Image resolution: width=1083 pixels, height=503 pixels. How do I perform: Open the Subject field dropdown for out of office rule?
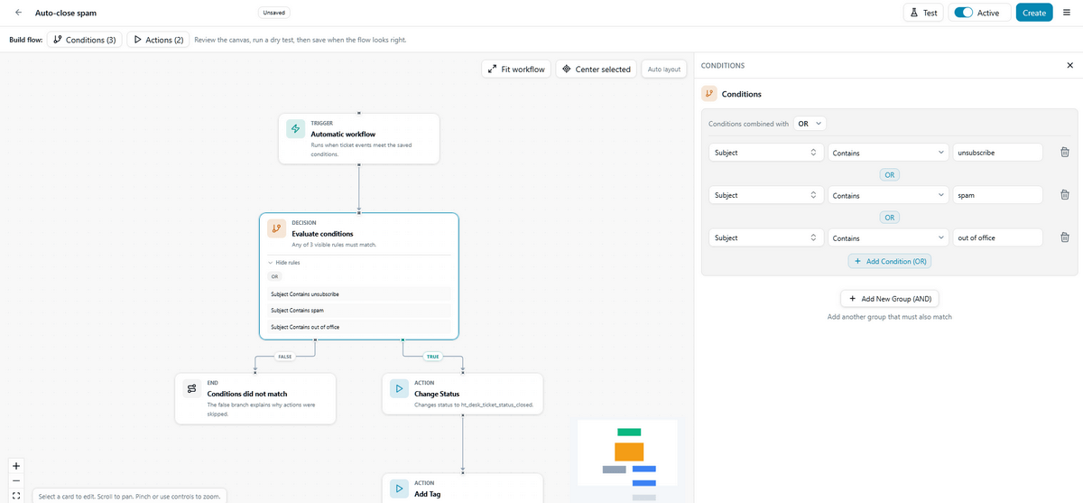tap(765, 238)
